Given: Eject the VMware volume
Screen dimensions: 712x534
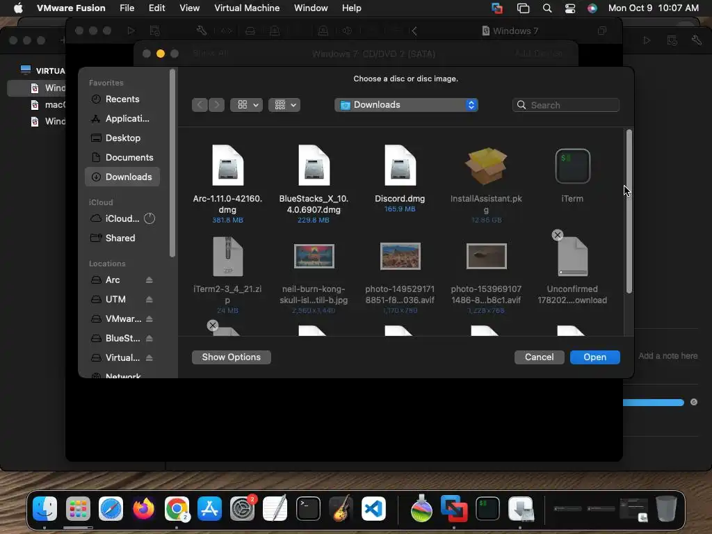Looking at the screenshot, I should pos(149,319).
